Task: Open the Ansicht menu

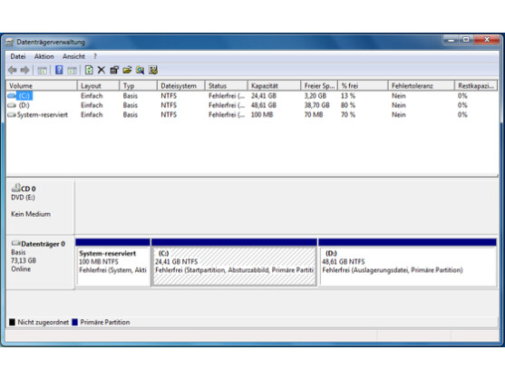Action: tap(73, 57)
